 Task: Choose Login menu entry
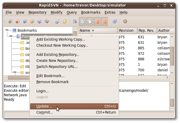74,91
